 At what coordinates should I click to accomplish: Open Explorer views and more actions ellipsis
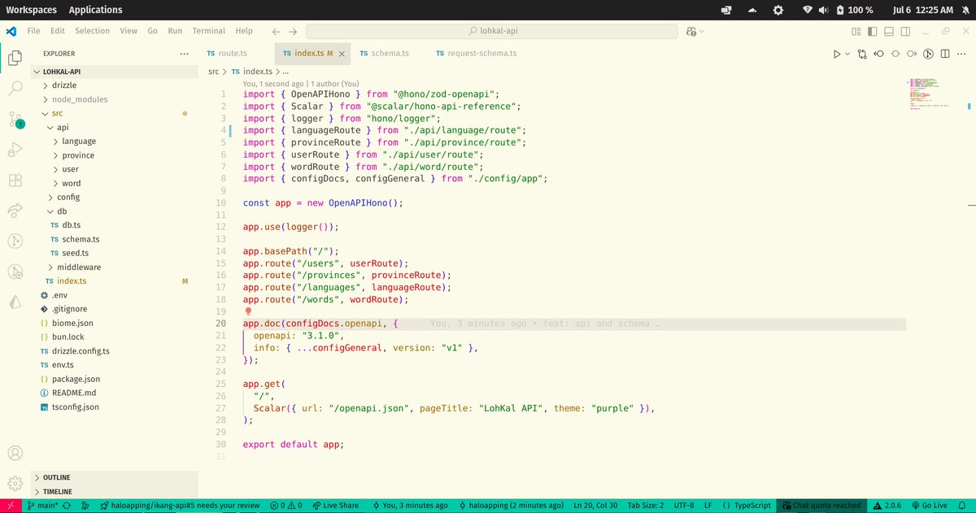pos(185,54)
